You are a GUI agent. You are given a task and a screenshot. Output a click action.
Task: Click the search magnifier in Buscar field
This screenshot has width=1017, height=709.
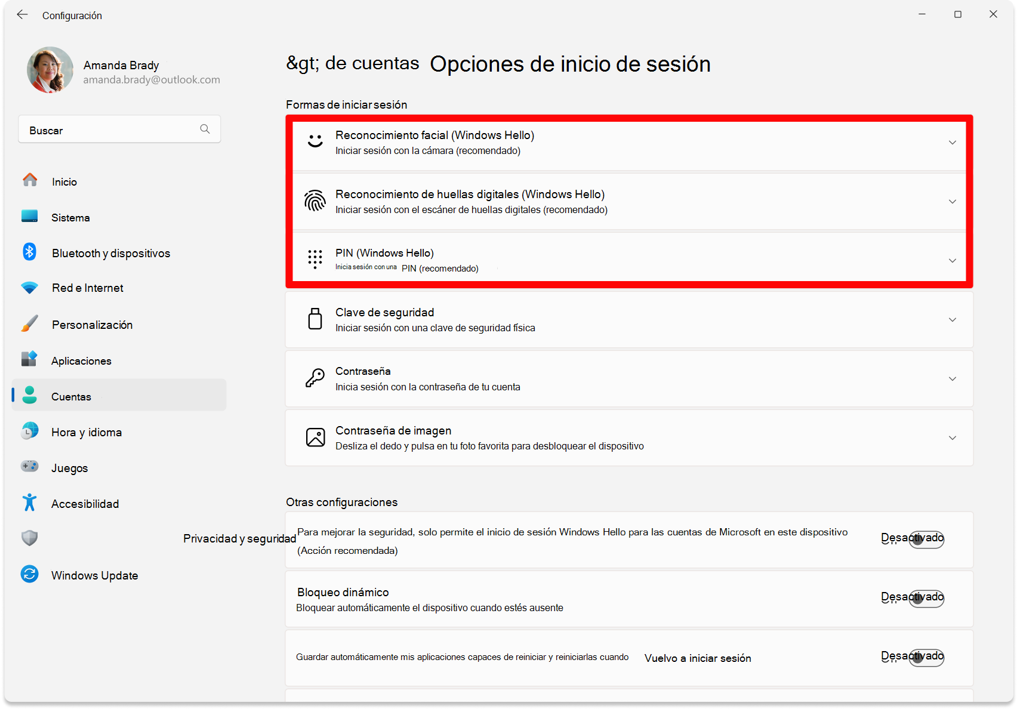[205, 129]
